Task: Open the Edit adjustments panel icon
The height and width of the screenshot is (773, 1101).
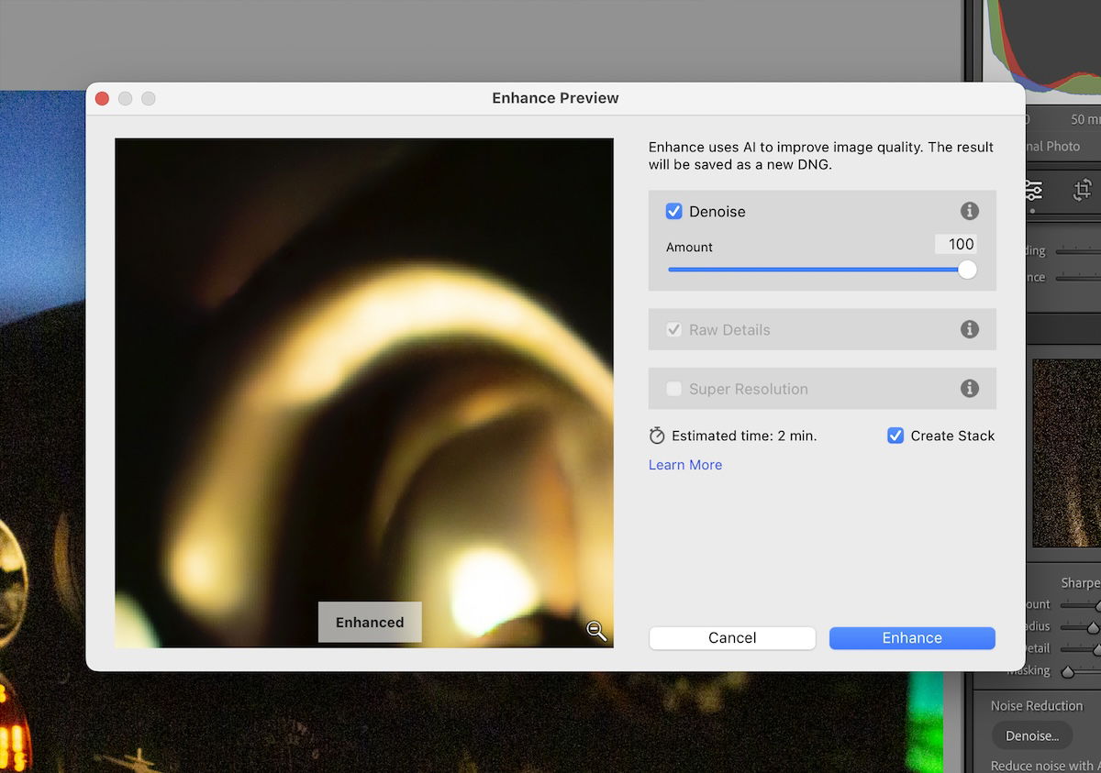Action: point(1033,190)
